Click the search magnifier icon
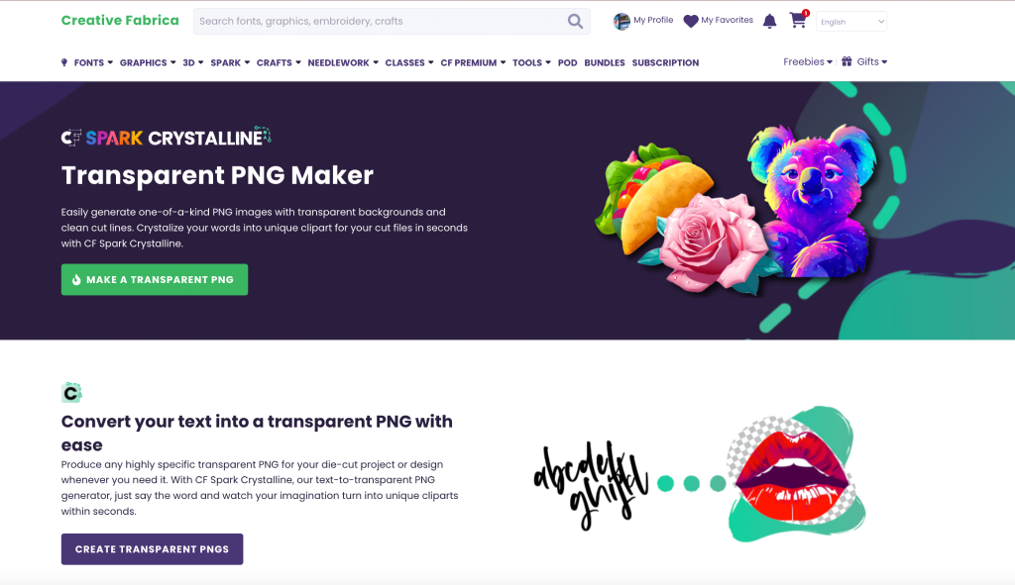This screenshot has height=585, width=1015. click(x=575, y=22)
